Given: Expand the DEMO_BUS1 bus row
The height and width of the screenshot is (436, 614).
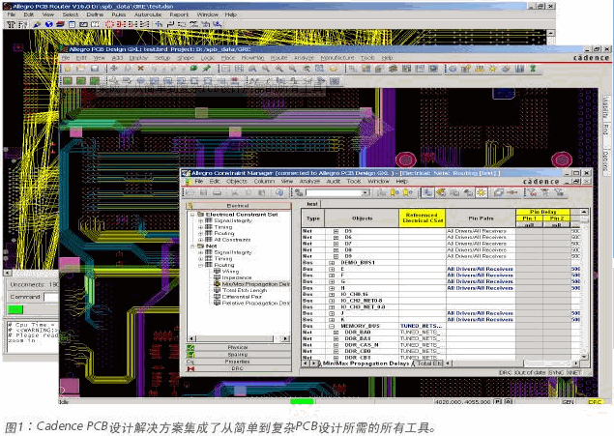Looking at the screenshot, I should pyautogui.click(x=332, y=263).
